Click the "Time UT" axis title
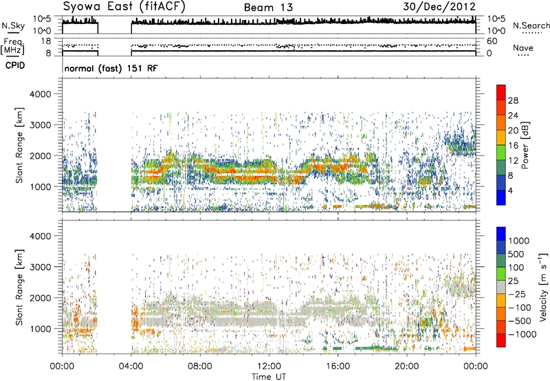 coord(269,377)
